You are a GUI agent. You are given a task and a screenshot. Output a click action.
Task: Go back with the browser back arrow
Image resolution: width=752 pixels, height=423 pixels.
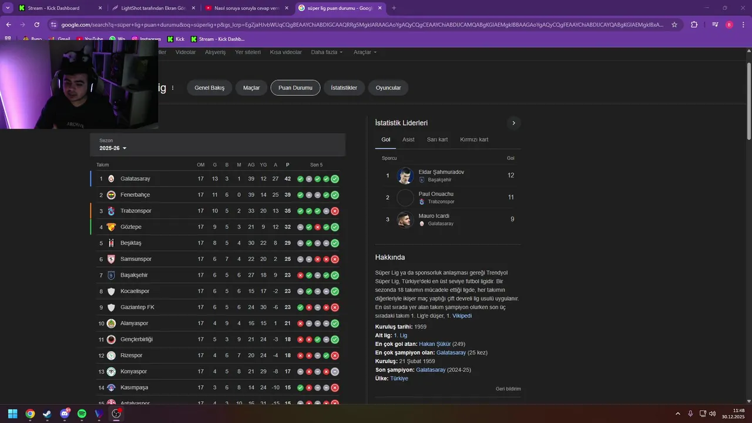click(9, 25)
